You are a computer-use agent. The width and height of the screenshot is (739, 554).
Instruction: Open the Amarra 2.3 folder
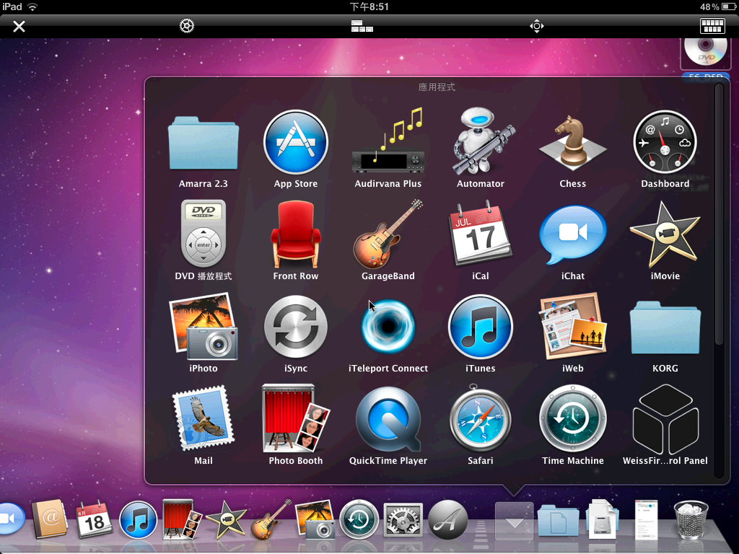[x=203, y=144]
